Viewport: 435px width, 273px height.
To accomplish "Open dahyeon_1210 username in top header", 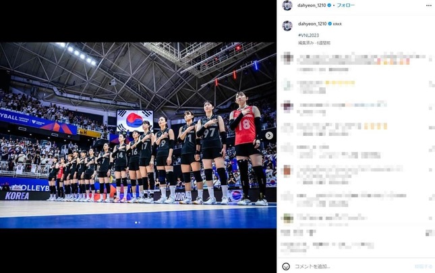I will (x=312, y=5).
